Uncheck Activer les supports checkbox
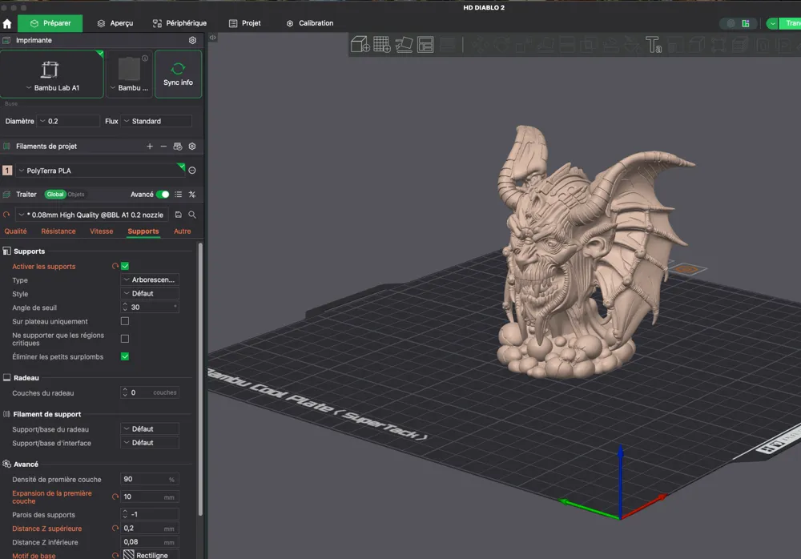The image size is (801, 559). 125,266
